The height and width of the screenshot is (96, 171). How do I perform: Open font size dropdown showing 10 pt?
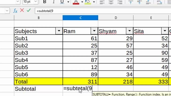pos(36,2)
